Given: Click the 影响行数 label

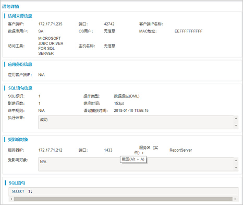Looking at the screenshot, I should [x=16, y=104].
